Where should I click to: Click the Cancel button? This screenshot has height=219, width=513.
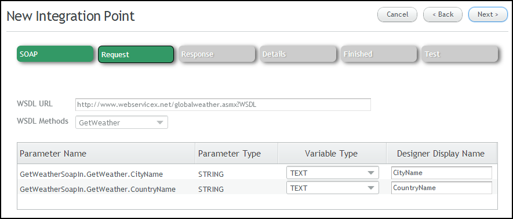(397, 14)
